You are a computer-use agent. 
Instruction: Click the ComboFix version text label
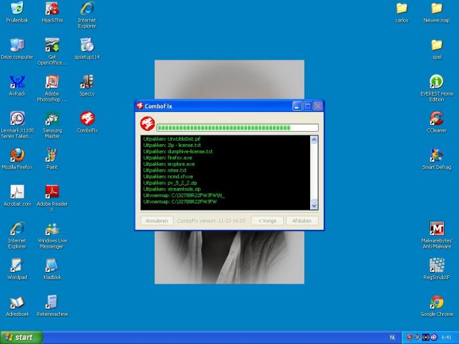211,221
